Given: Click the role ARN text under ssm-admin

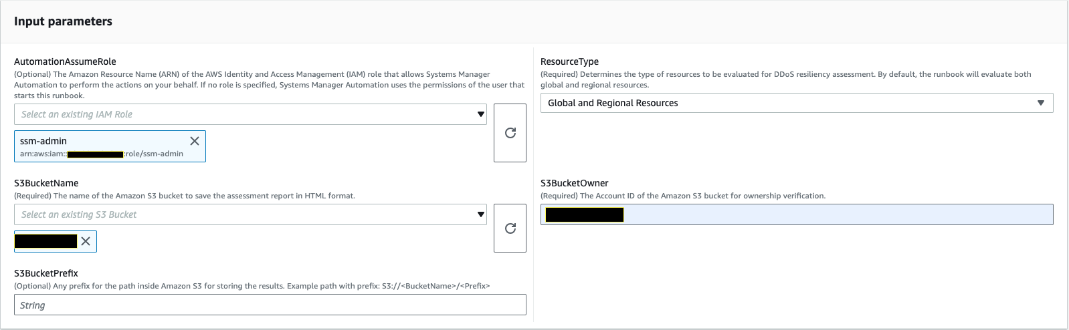Looking at the screenshot, I should [x=102, y=154].
